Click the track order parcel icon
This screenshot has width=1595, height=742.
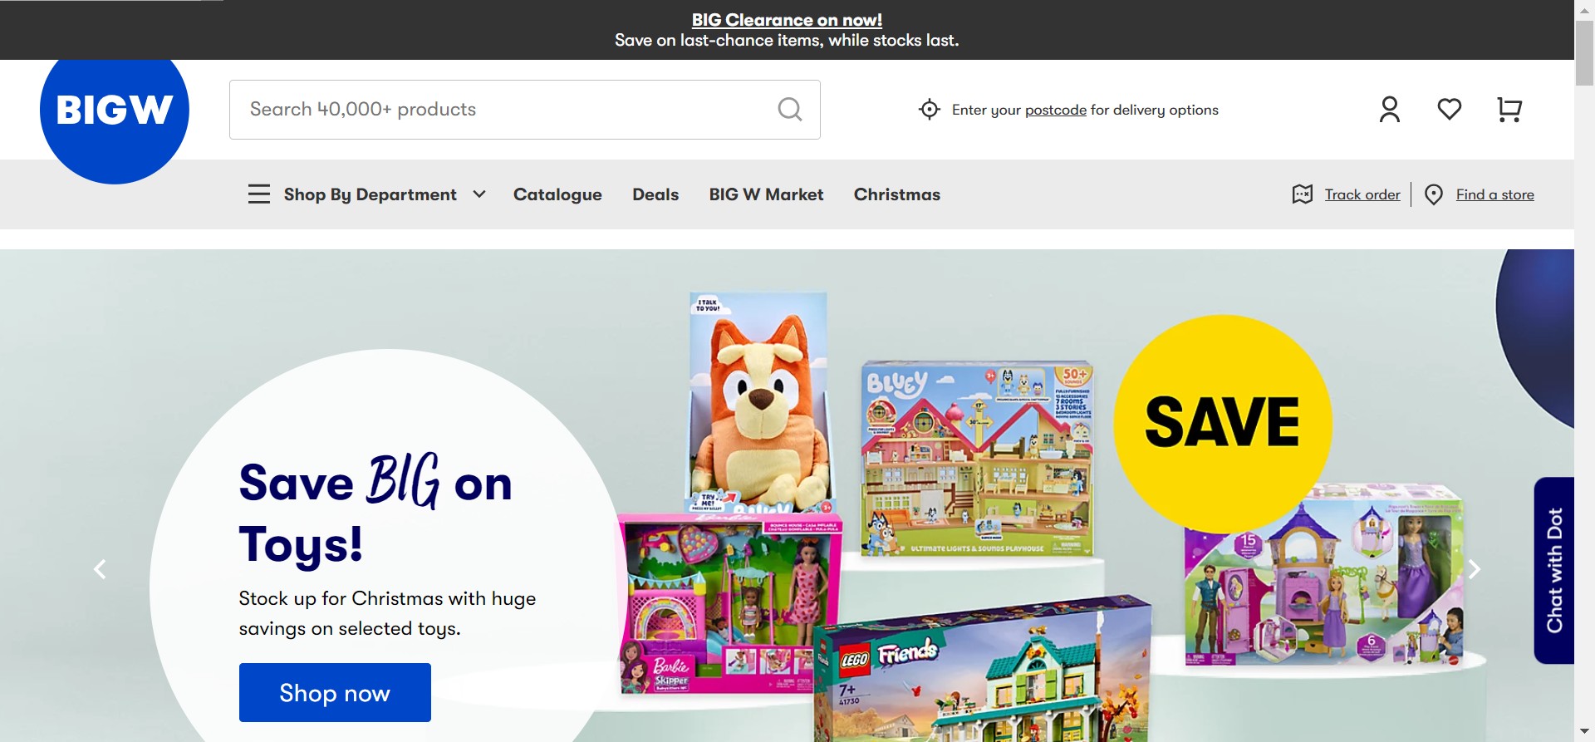pyautogui.click(x=1303, y=194)
